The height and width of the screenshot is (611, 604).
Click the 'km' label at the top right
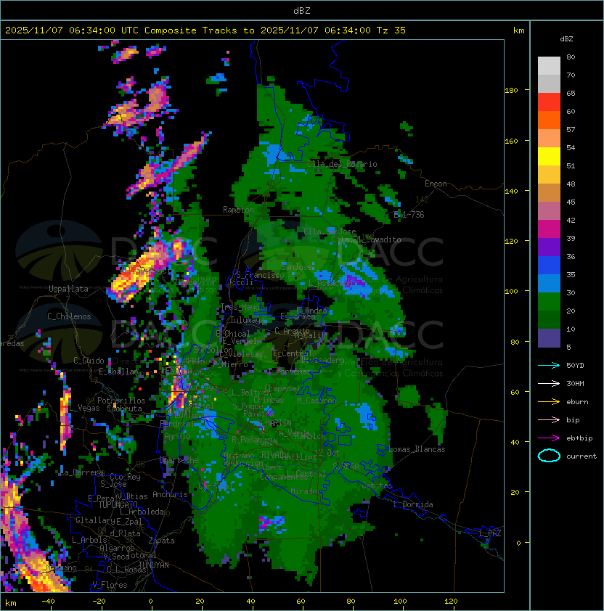(x=518, y=30)
